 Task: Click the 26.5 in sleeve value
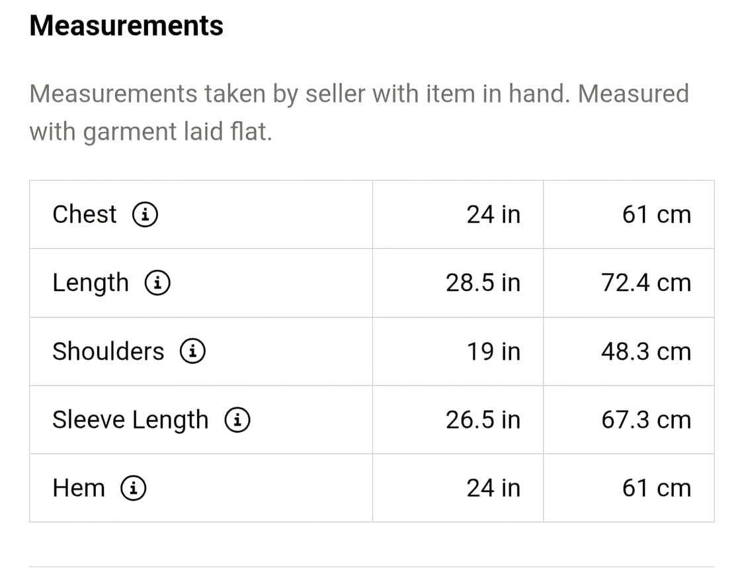tap(483, 420)
